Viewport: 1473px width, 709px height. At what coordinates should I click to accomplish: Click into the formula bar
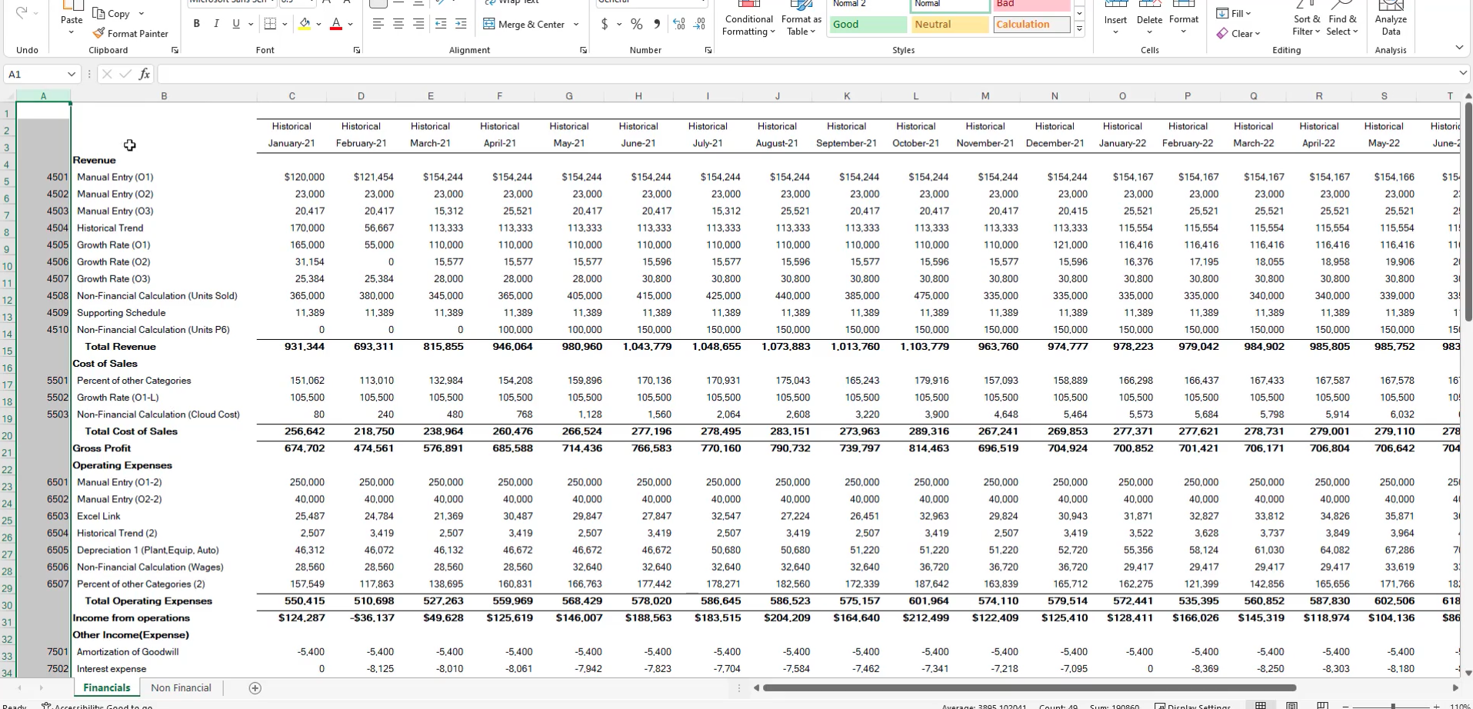pos(808,75)
